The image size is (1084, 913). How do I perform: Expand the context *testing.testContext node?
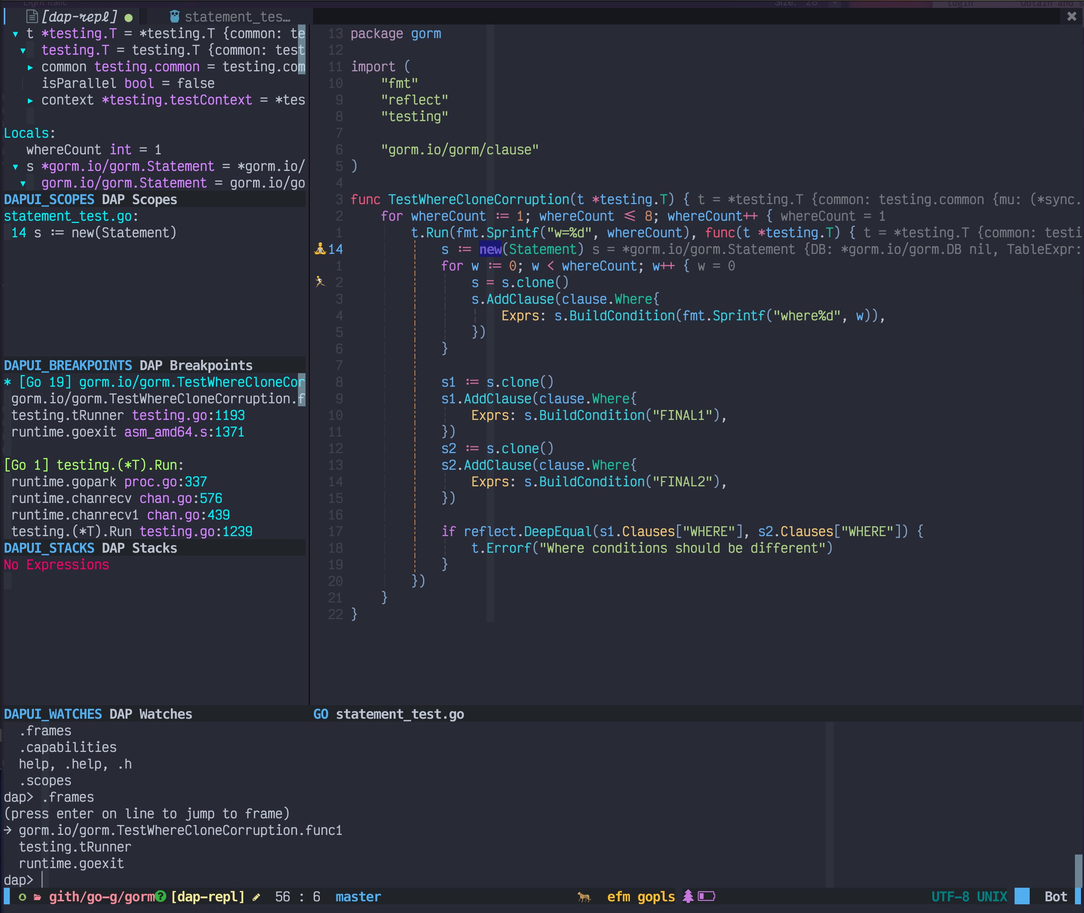point(31,100)
